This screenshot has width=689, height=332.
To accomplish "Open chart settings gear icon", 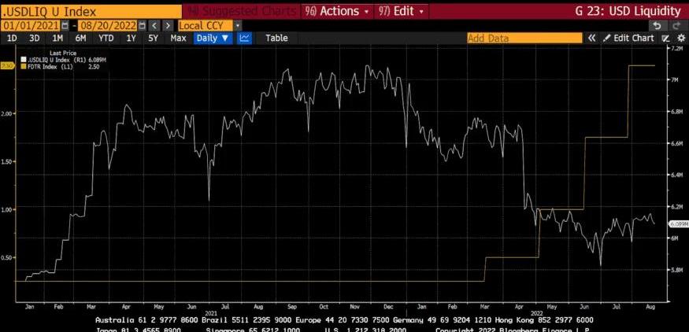I will (x=680, y=38).
